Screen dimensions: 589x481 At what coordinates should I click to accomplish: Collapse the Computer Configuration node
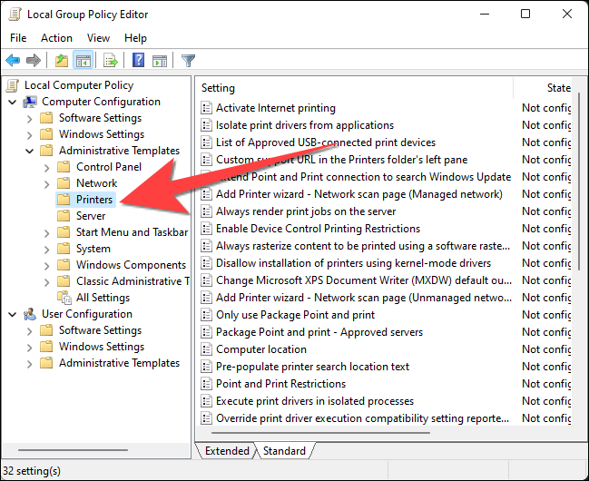13,102
